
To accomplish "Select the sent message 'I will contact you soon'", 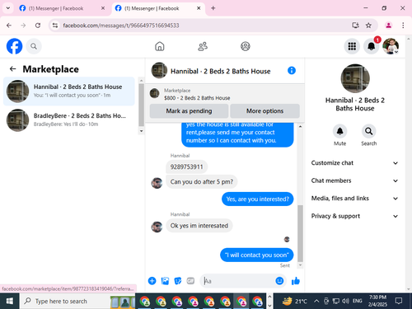I will pyautogui.click(x=257, y=255).
